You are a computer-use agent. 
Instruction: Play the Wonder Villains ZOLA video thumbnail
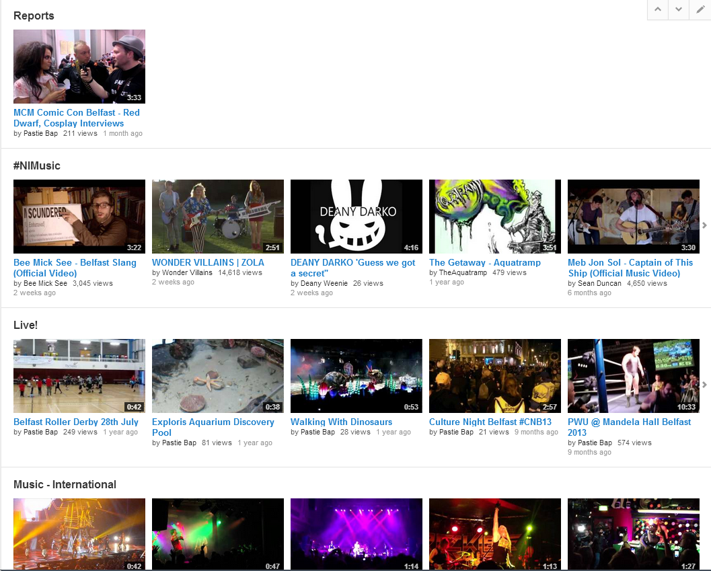218,217
